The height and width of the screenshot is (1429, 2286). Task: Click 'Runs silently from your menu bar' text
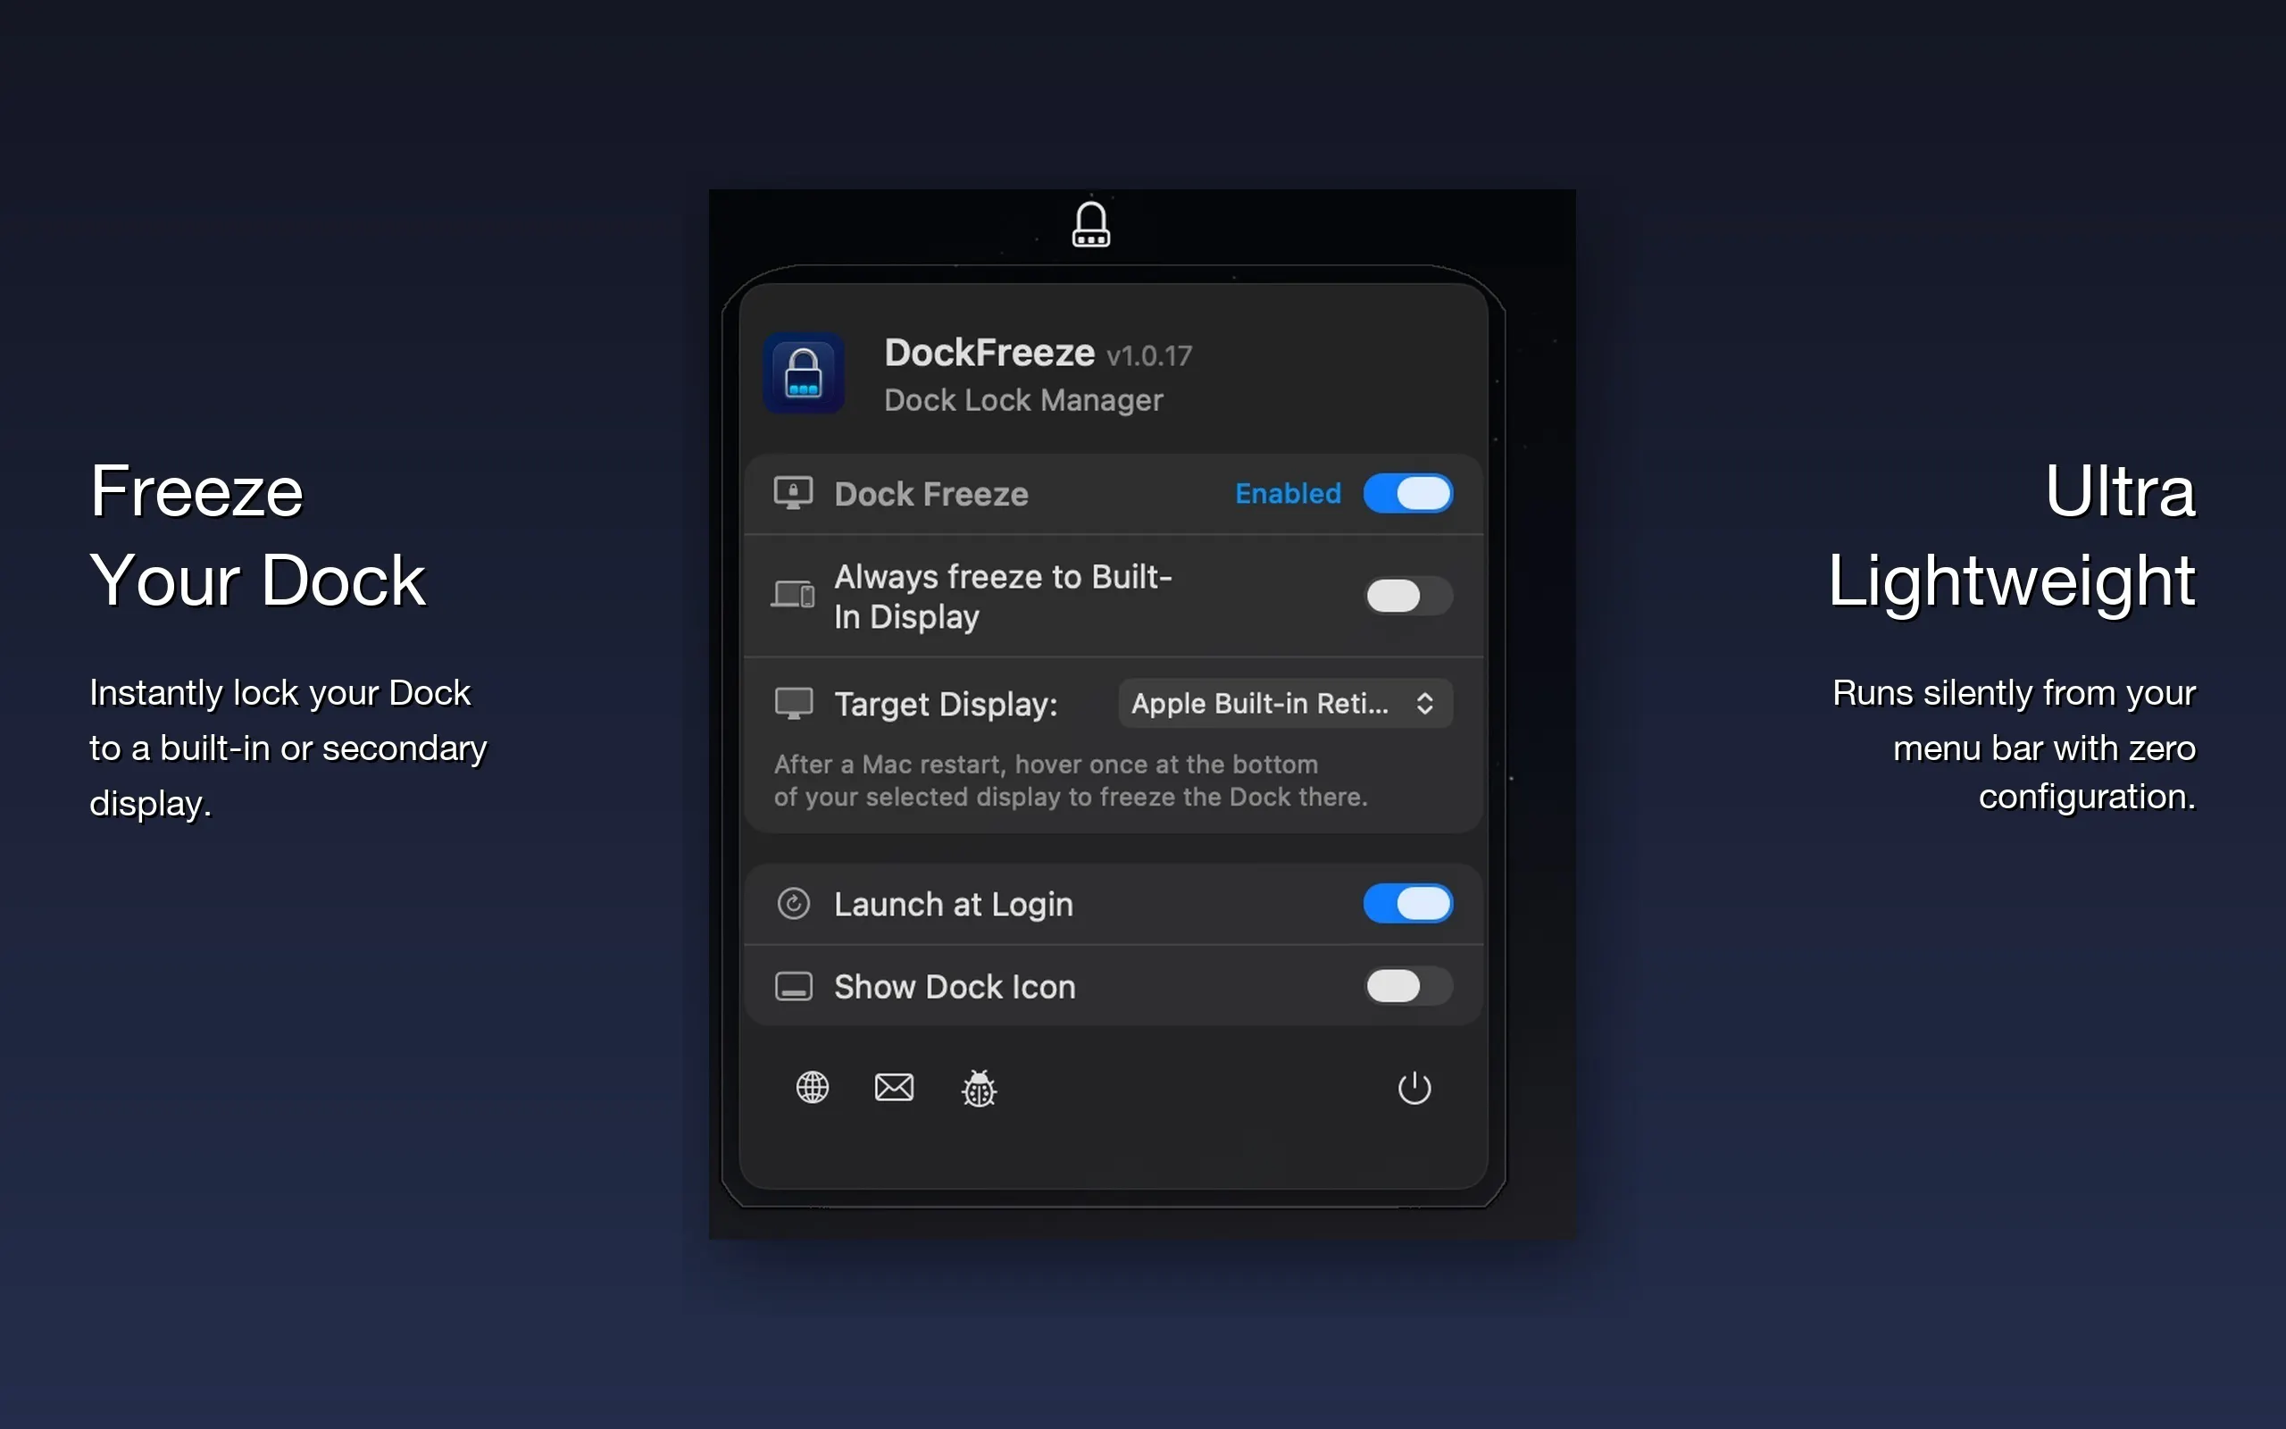(x=2014, y=745)
